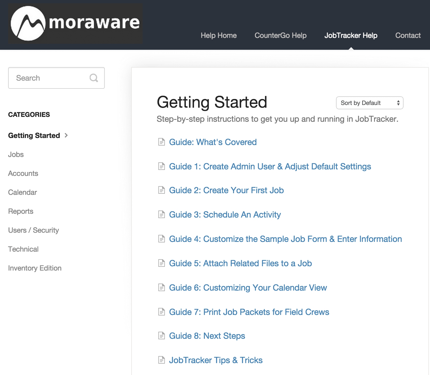This screenshot has width=430, height=375.
Task: Click document icon next to Guide 1
Action: click(x=162, y=166)
